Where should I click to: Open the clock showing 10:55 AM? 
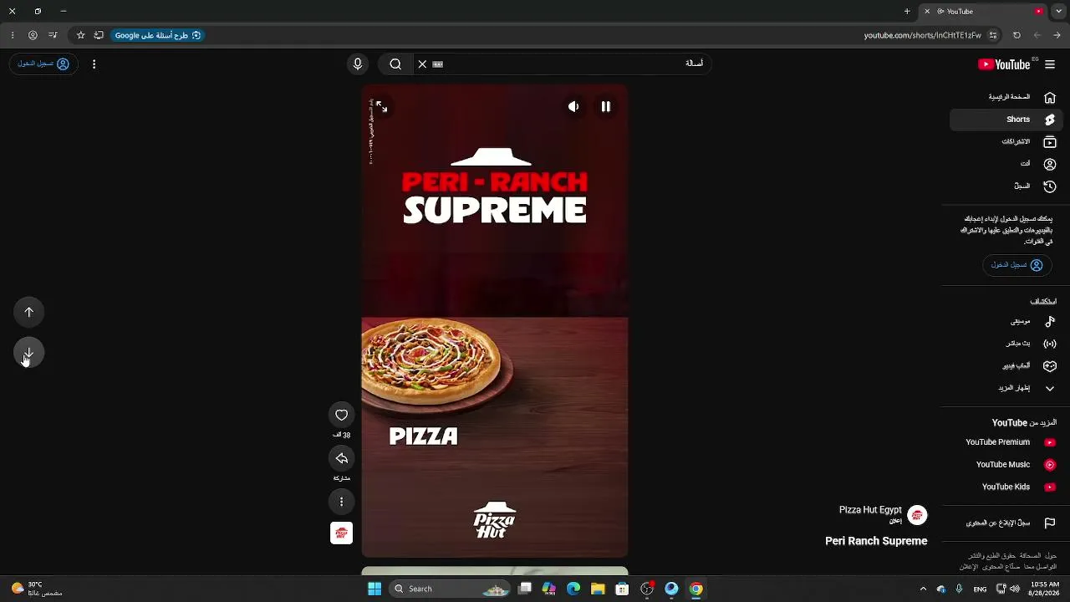(1045, 589)
